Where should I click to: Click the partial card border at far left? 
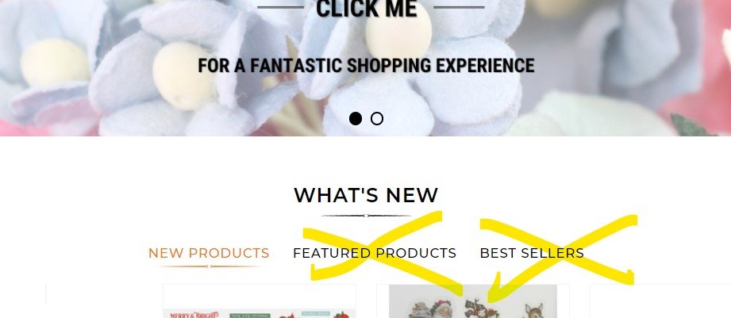46,294
